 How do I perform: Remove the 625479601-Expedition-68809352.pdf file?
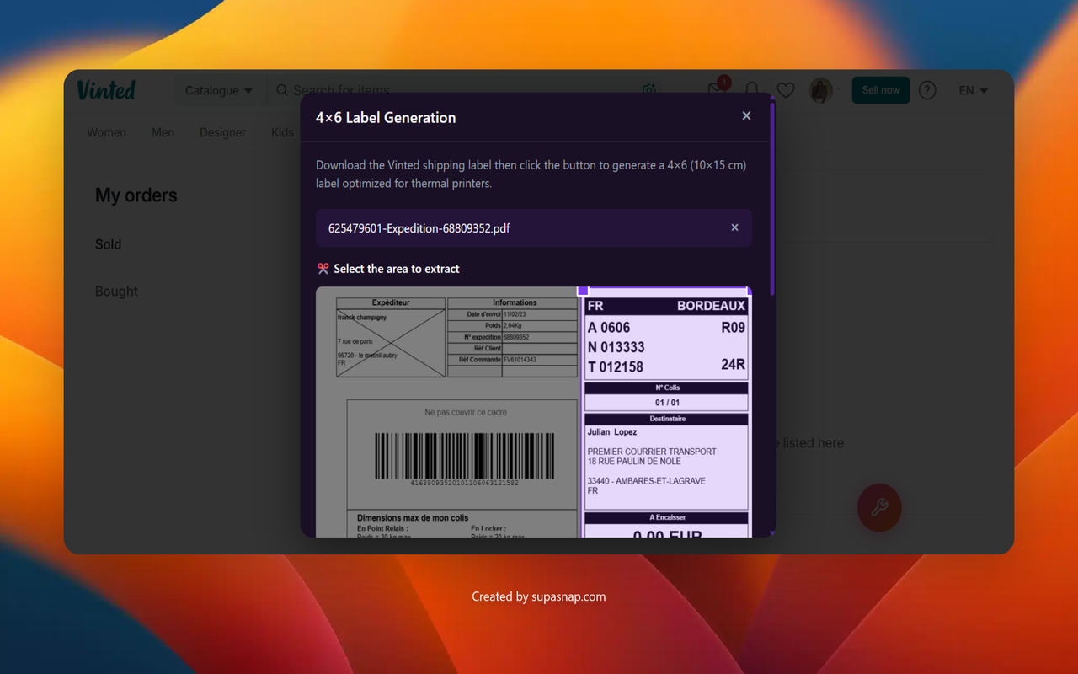tap(734, 227)
